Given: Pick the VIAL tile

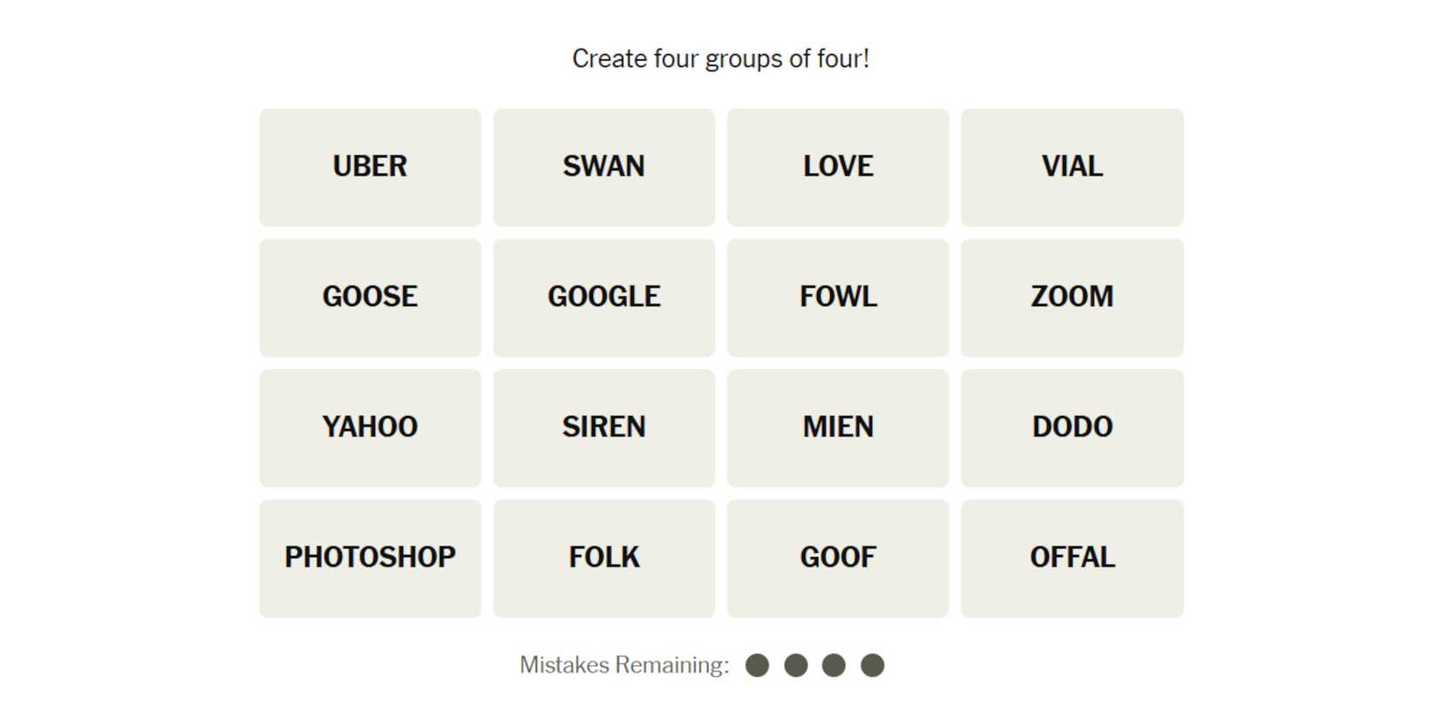Looking at the screenshot, I should [x=1072, y=167].
